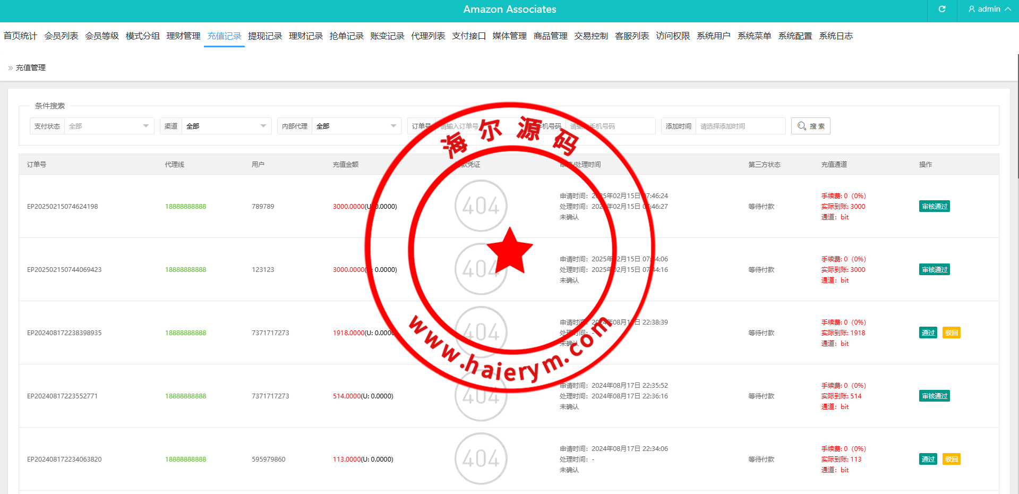Focus the 添加时间 date input field
Viewport: 1019px width, 494px height.
point(740,126)
